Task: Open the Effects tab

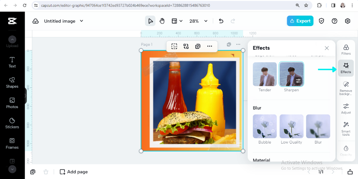Action: (346, 68)
